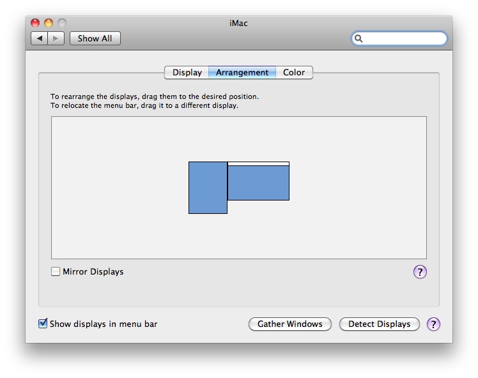Viewport: 478px width, 378px height.
Task: Click the magnifying glass search icon
Action: coord(358,38)
